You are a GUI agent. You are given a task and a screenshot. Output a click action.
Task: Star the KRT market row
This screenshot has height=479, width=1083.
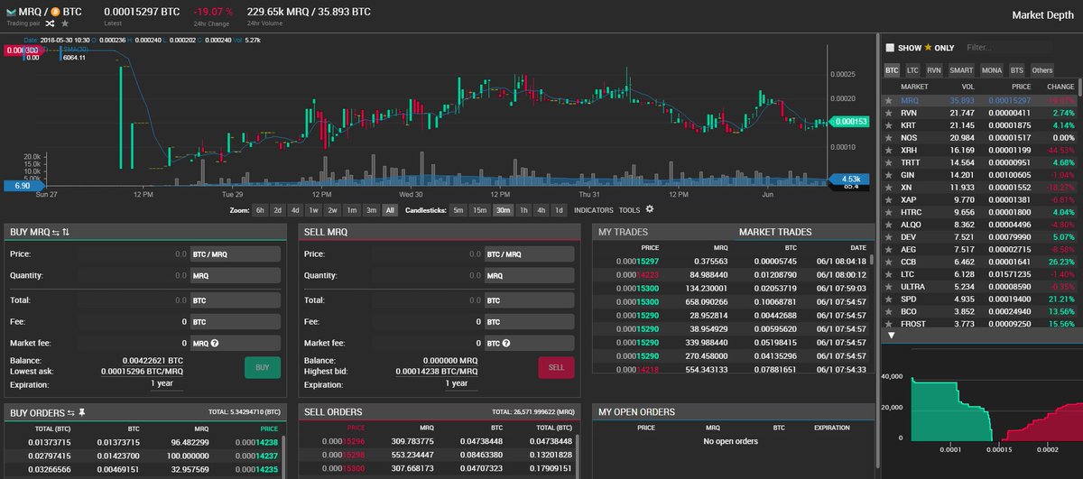point(889,124)
